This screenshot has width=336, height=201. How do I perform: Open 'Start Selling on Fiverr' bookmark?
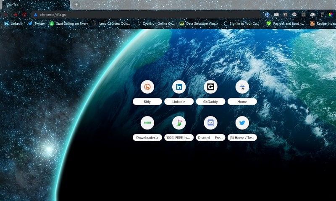point(72,23)
